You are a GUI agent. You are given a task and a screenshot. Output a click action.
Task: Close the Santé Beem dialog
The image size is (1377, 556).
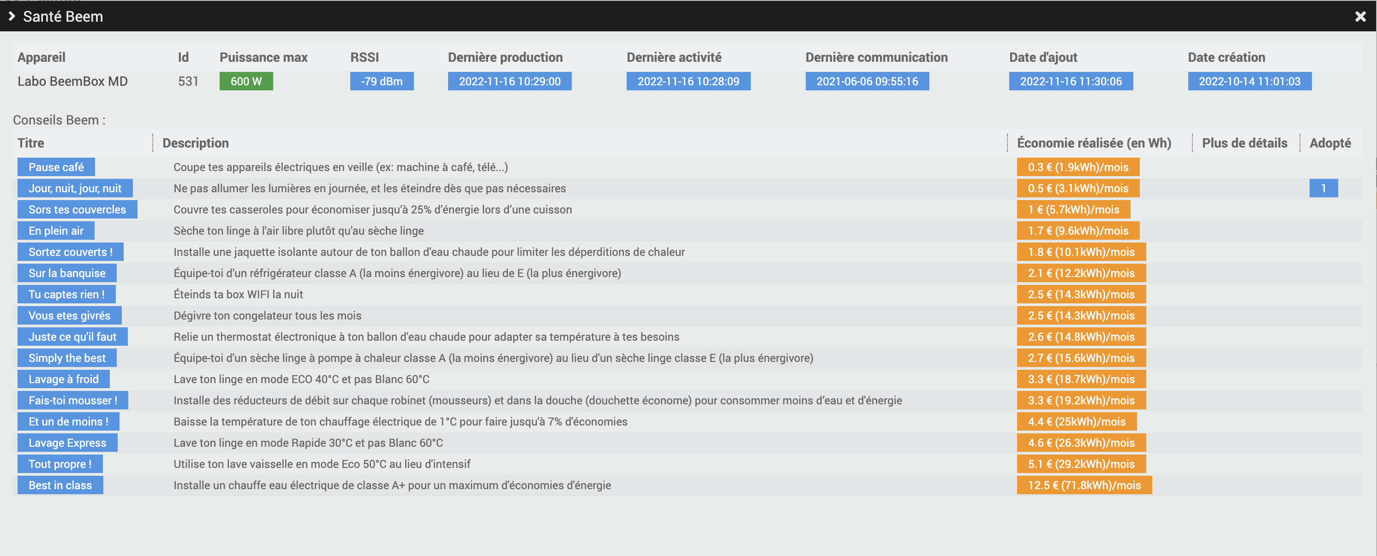click(x=1360, y=17)
